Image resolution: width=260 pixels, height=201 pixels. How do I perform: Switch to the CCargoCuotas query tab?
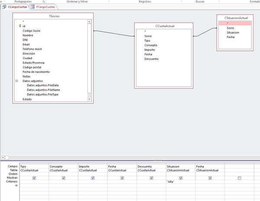[15, 7]
